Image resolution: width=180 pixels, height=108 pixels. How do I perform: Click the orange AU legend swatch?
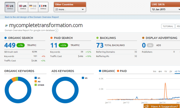[36, 81]
